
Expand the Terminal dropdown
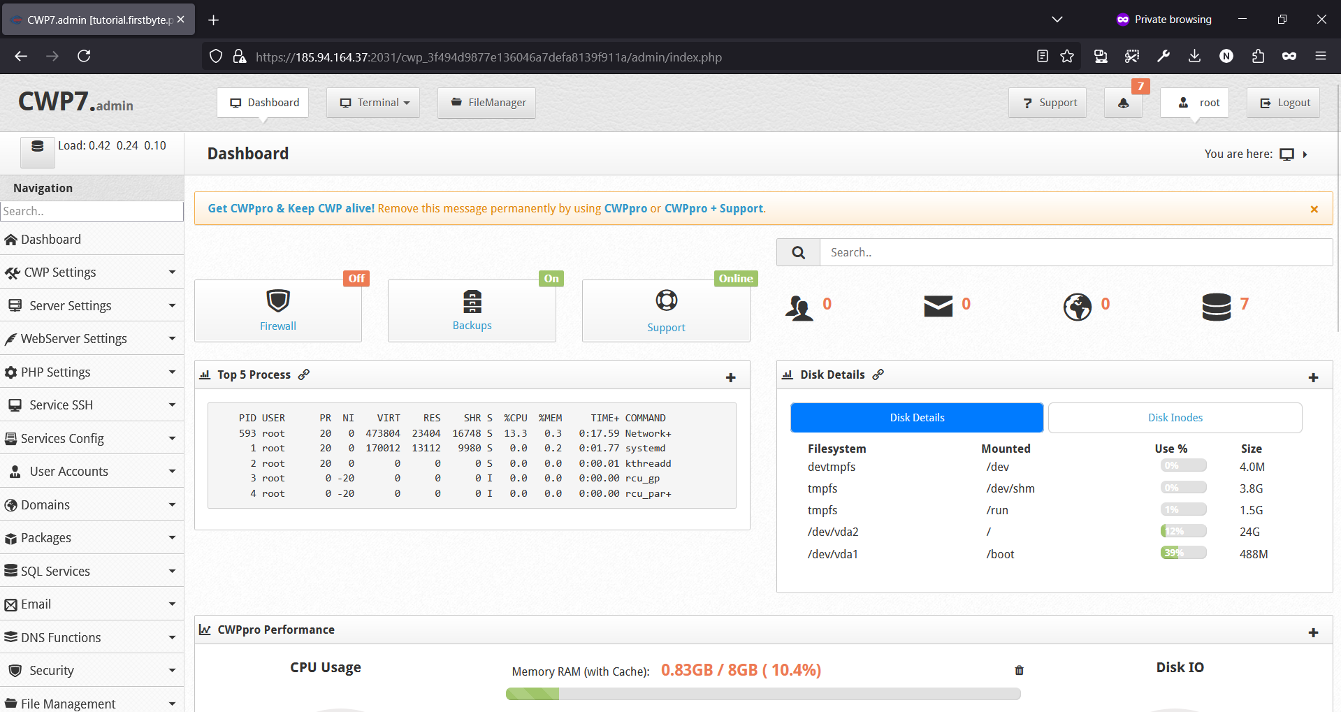pos(372,103)
